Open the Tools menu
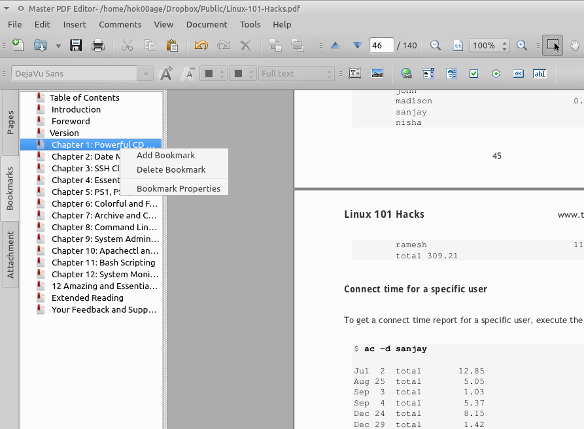Viewport: 584px width, 429px height. [250, 24]
